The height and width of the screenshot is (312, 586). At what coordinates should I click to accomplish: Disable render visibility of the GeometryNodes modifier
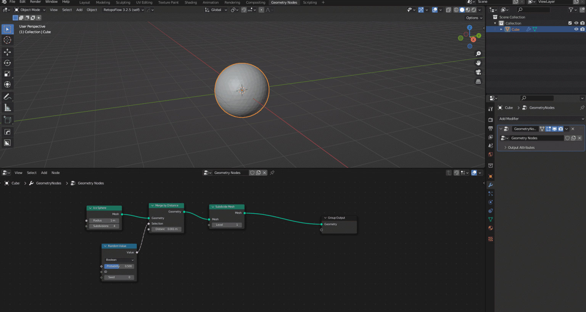pyautogui.click(x=560, y=129)
